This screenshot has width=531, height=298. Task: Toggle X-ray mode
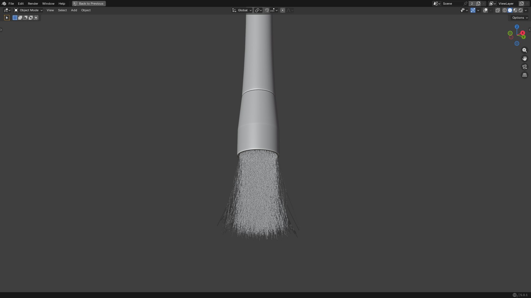tap(498, 10)
